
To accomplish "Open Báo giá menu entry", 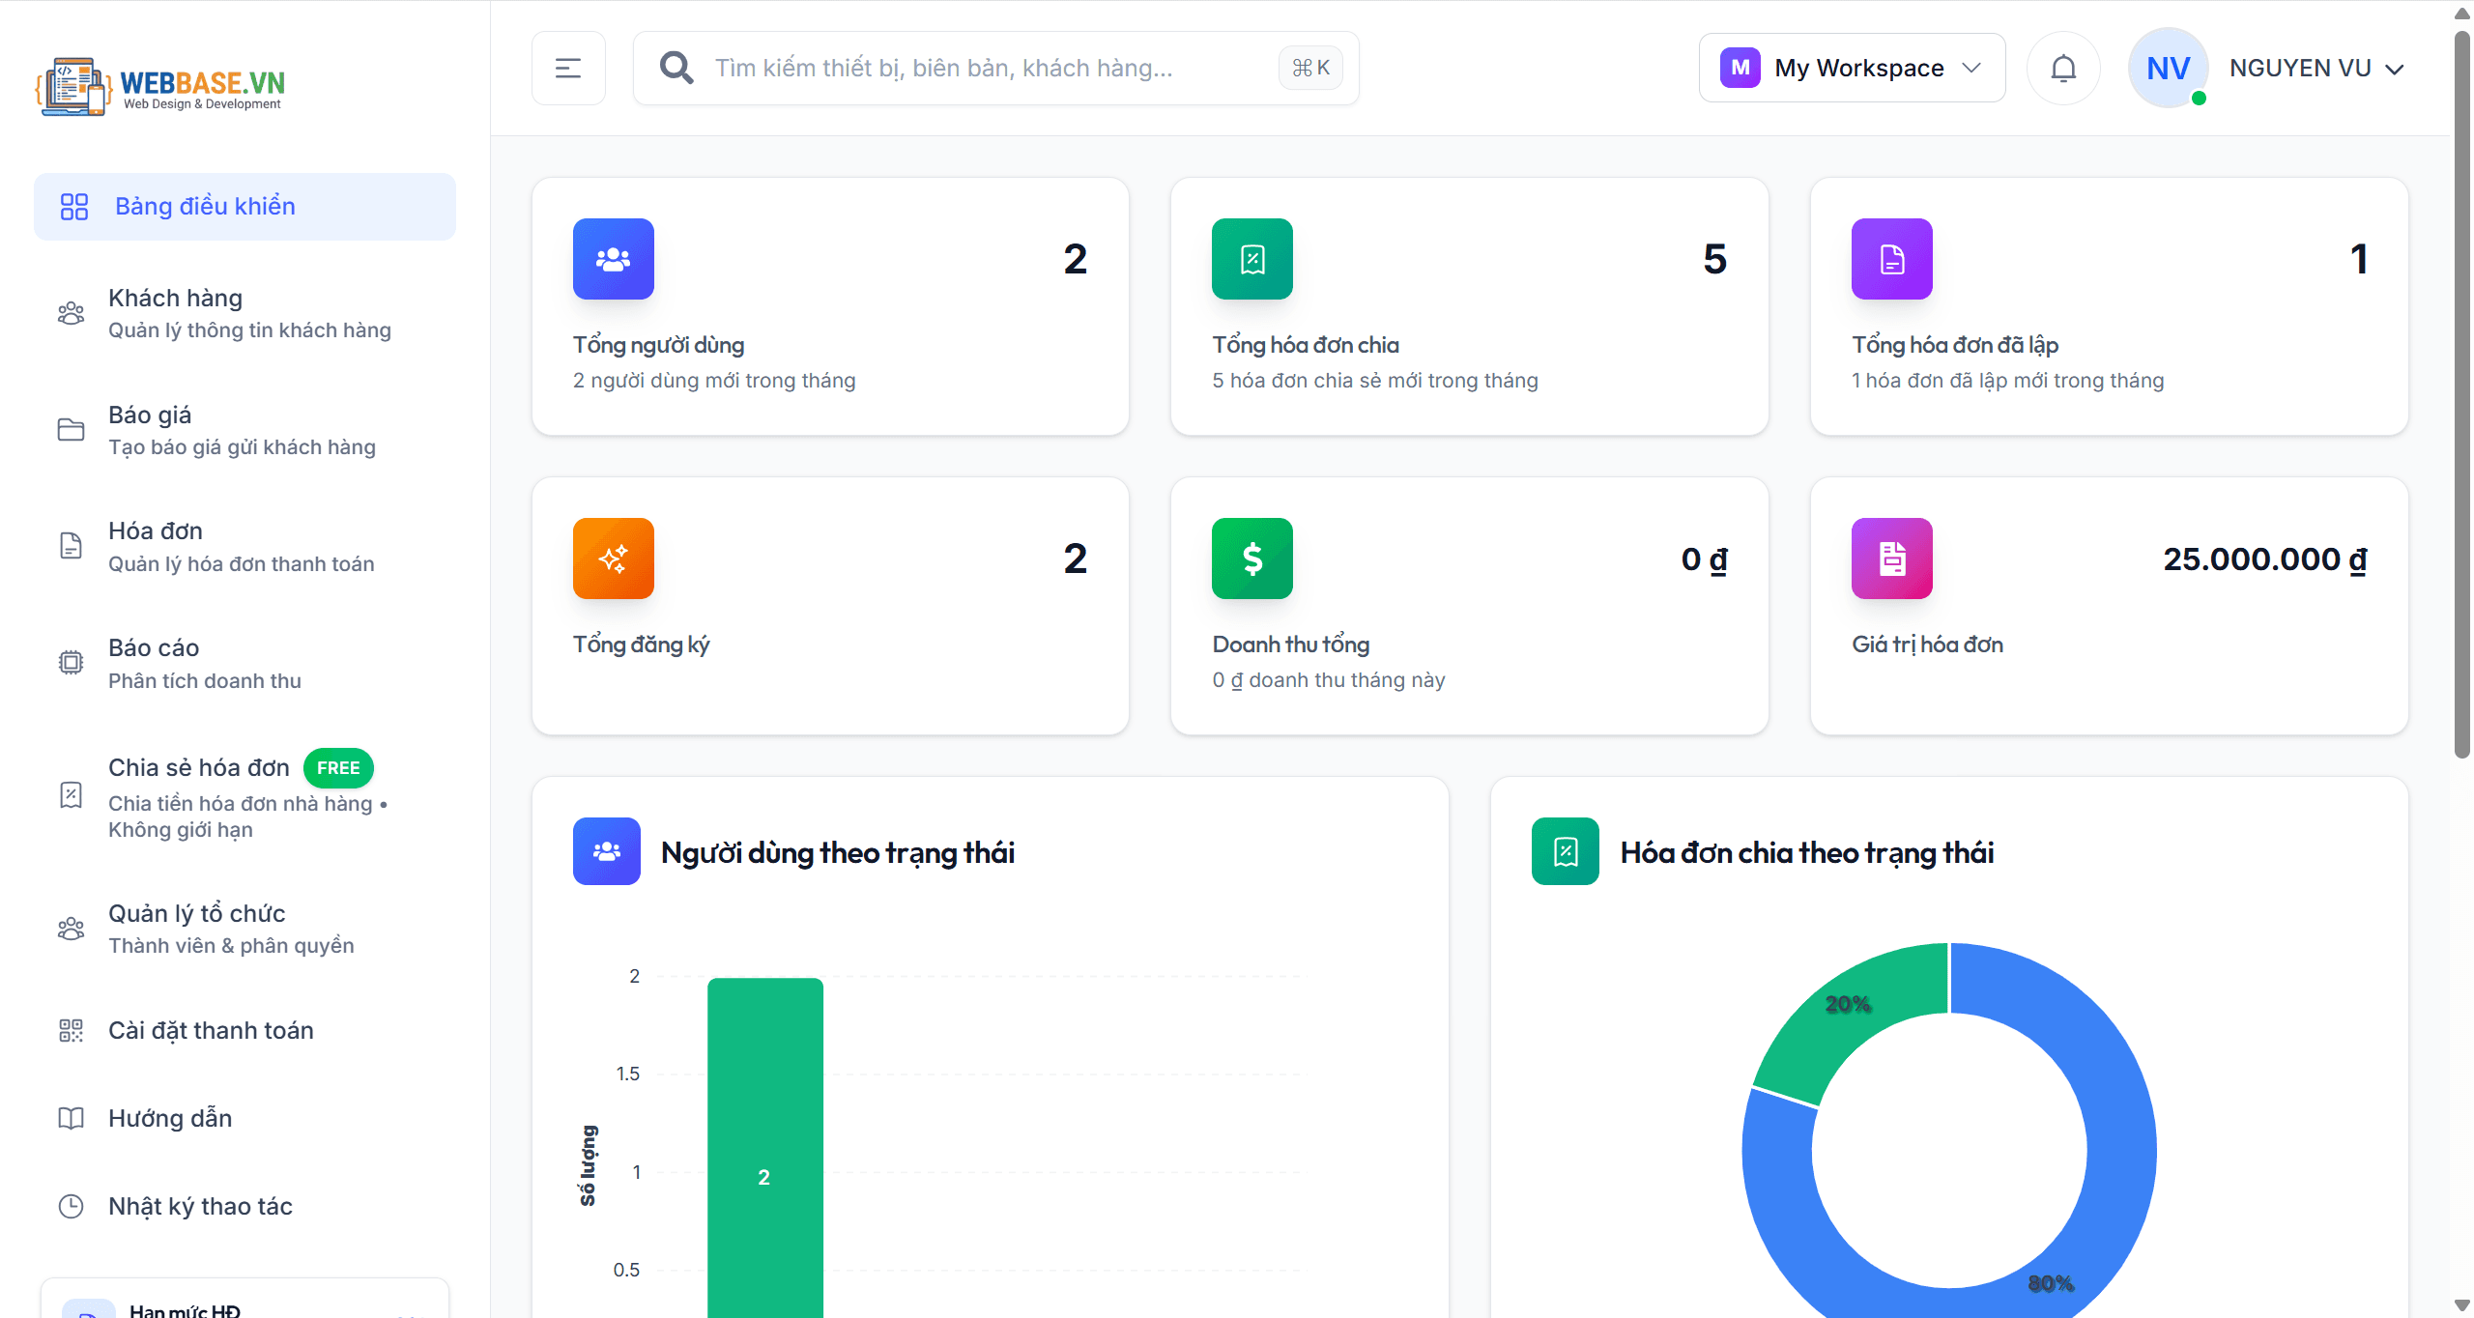I will tap(245, 430).
